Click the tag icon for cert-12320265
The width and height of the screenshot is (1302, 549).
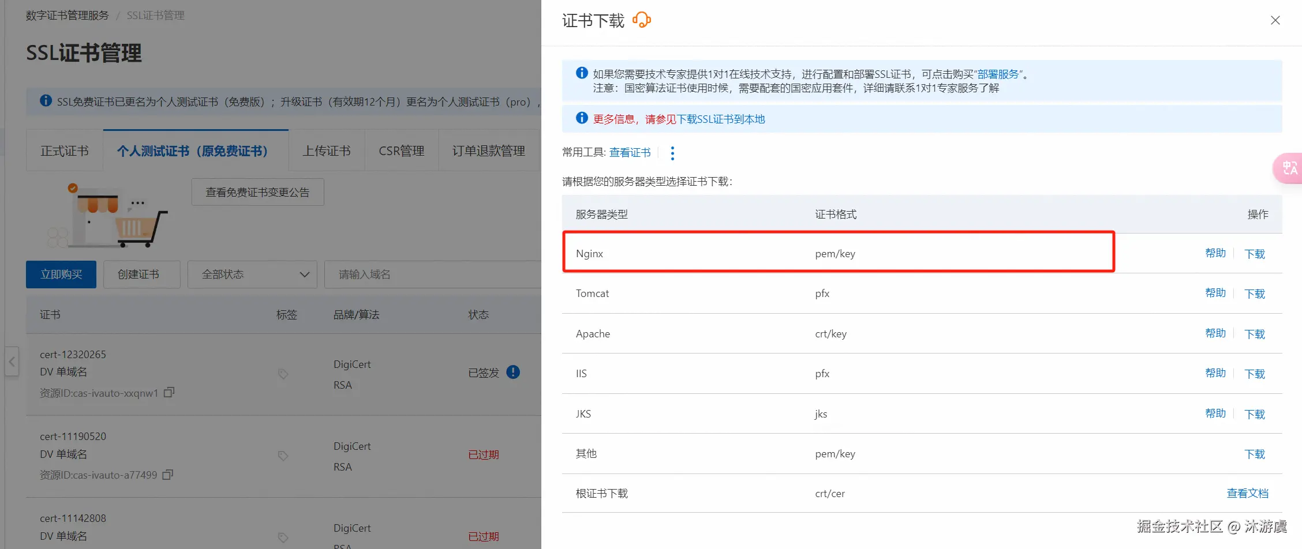[283, 374]
